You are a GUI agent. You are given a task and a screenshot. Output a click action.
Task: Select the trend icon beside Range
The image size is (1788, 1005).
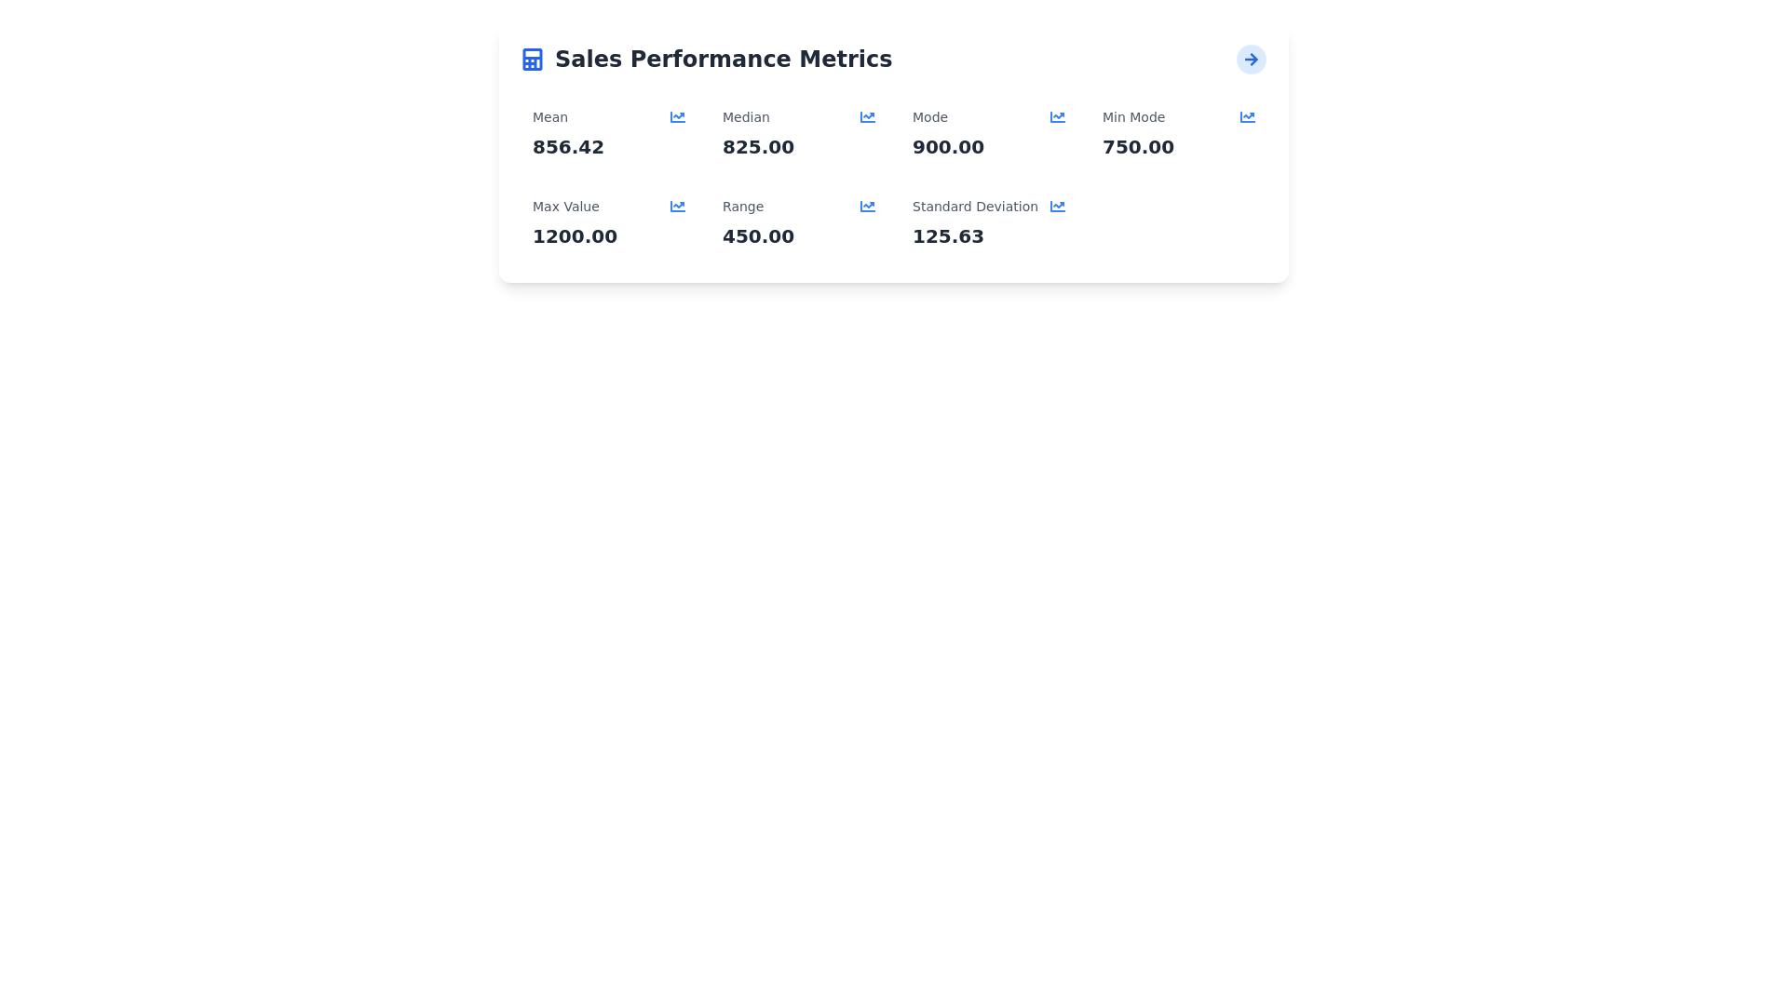tap(867, 207)
